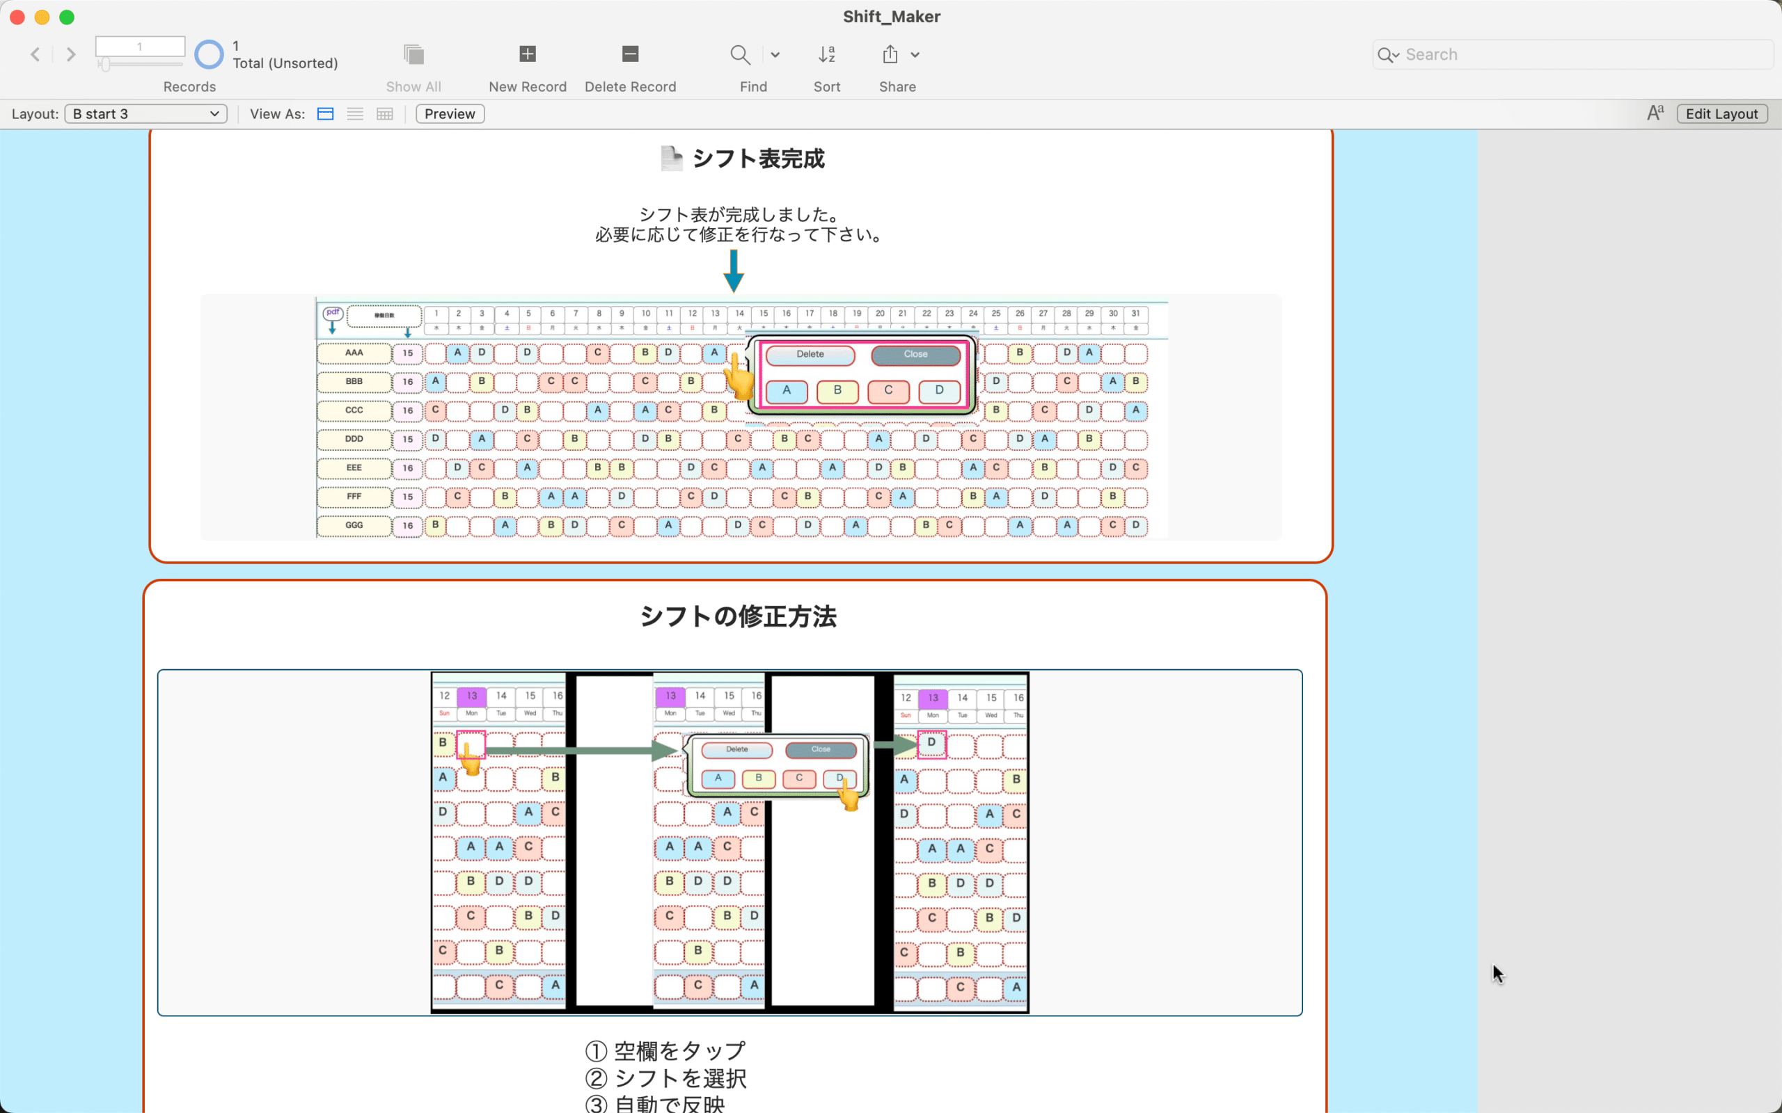Open Find mode magnifier icon
The image size is (1782, 1113).
tap(740, 54)
